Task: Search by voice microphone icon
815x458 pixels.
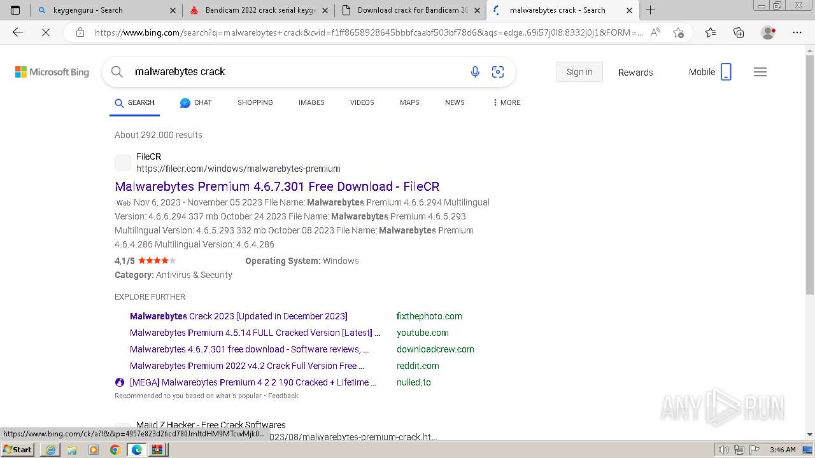Action: pyautogui.click(x=475, y=72)
